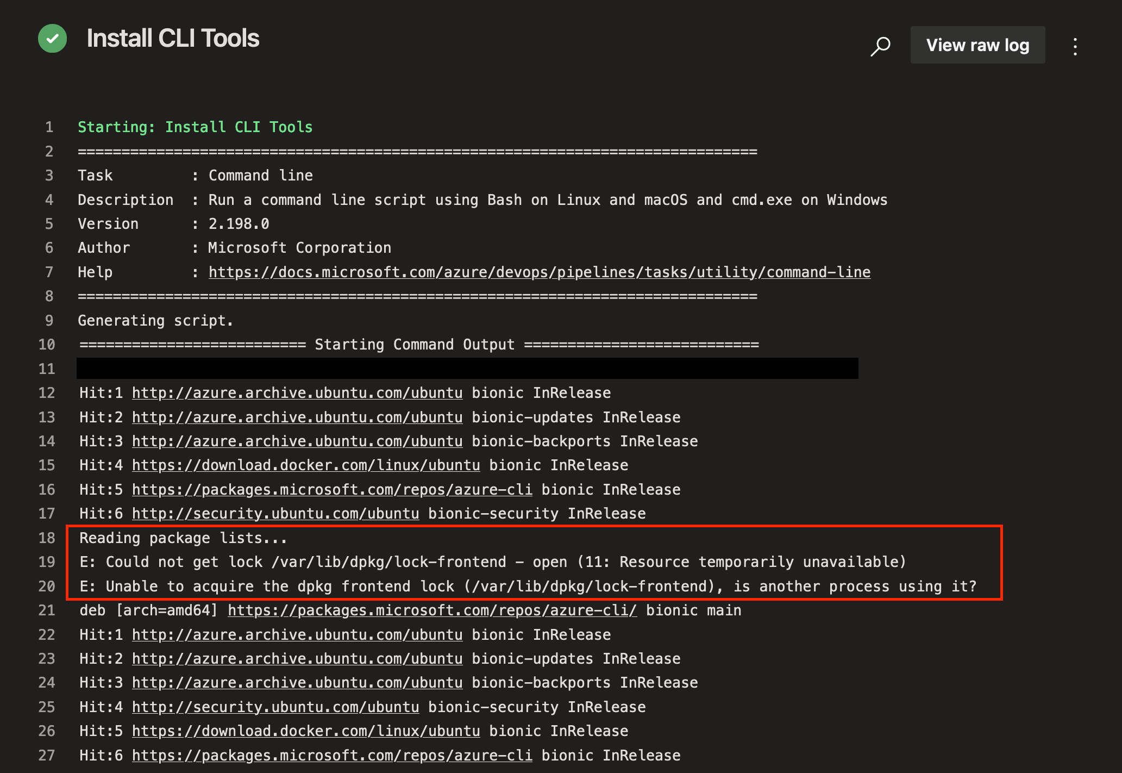Open azure.archive.ubuntu.com link on line 12
Image resolution: width=1122 pixels, height=773 pixels.
[x=297, y=393]
